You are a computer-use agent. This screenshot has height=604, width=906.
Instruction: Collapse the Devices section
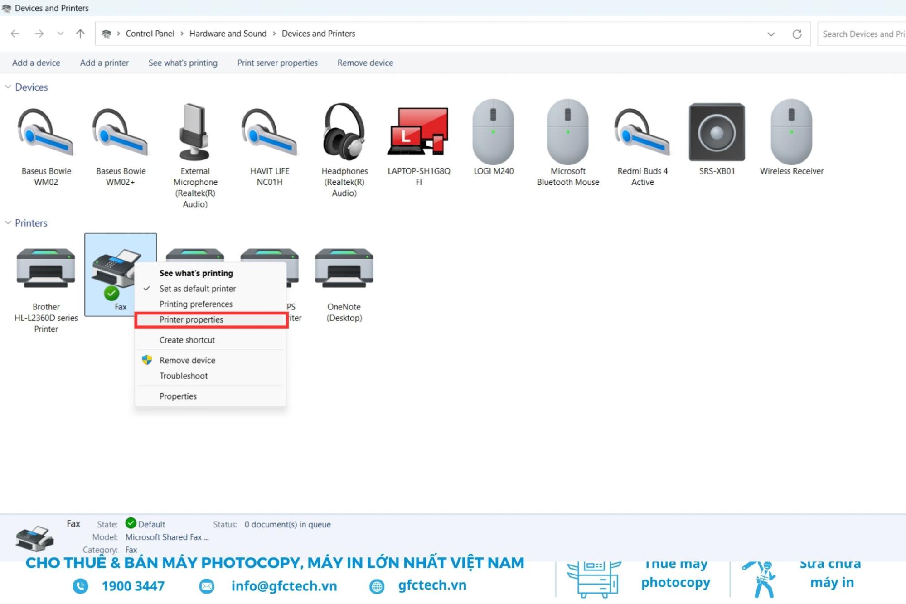point(8,87)
